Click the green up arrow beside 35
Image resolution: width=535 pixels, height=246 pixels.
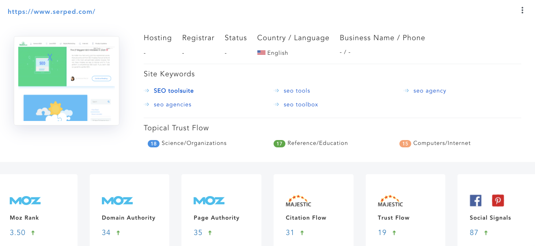(210, 233)
